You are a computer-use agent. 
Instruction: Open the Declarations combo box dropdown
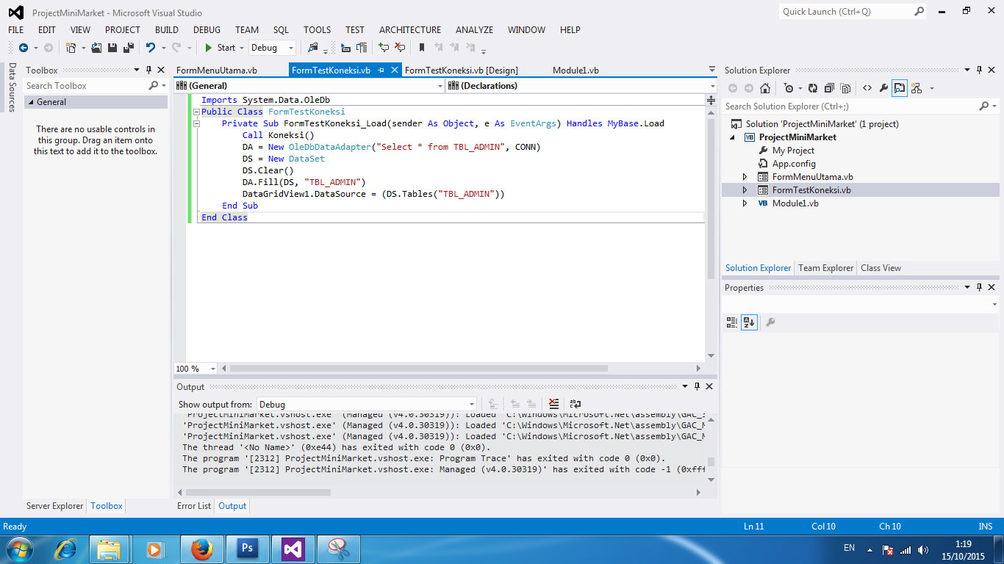pyautogui.click(x=709, y=85)
